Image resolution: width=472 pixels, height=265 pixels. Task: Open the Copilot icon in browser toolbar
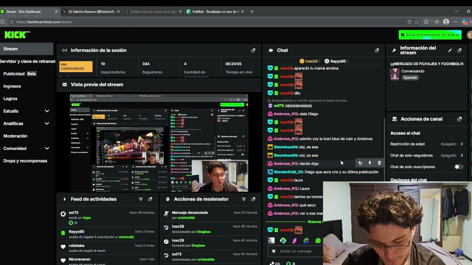pyautogui.click(x=465, y=22)
